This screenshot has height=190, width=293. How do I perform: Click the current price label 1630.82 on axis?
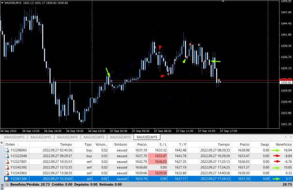point(286,83)
